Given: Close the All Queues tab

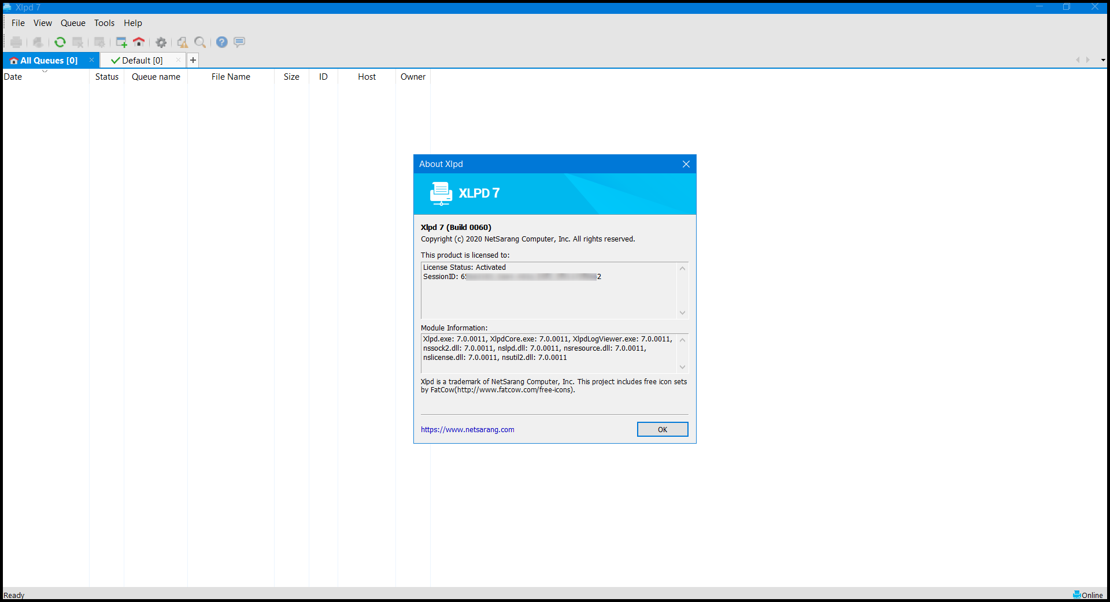Looking at the screenshot, I should point(91,60).
